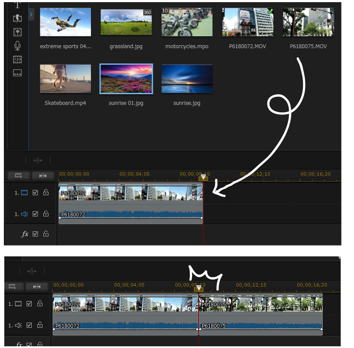The height and width of the screenshot is (348, 354).
Task: Open the Transition Room lightning icon
Action: 17,18
